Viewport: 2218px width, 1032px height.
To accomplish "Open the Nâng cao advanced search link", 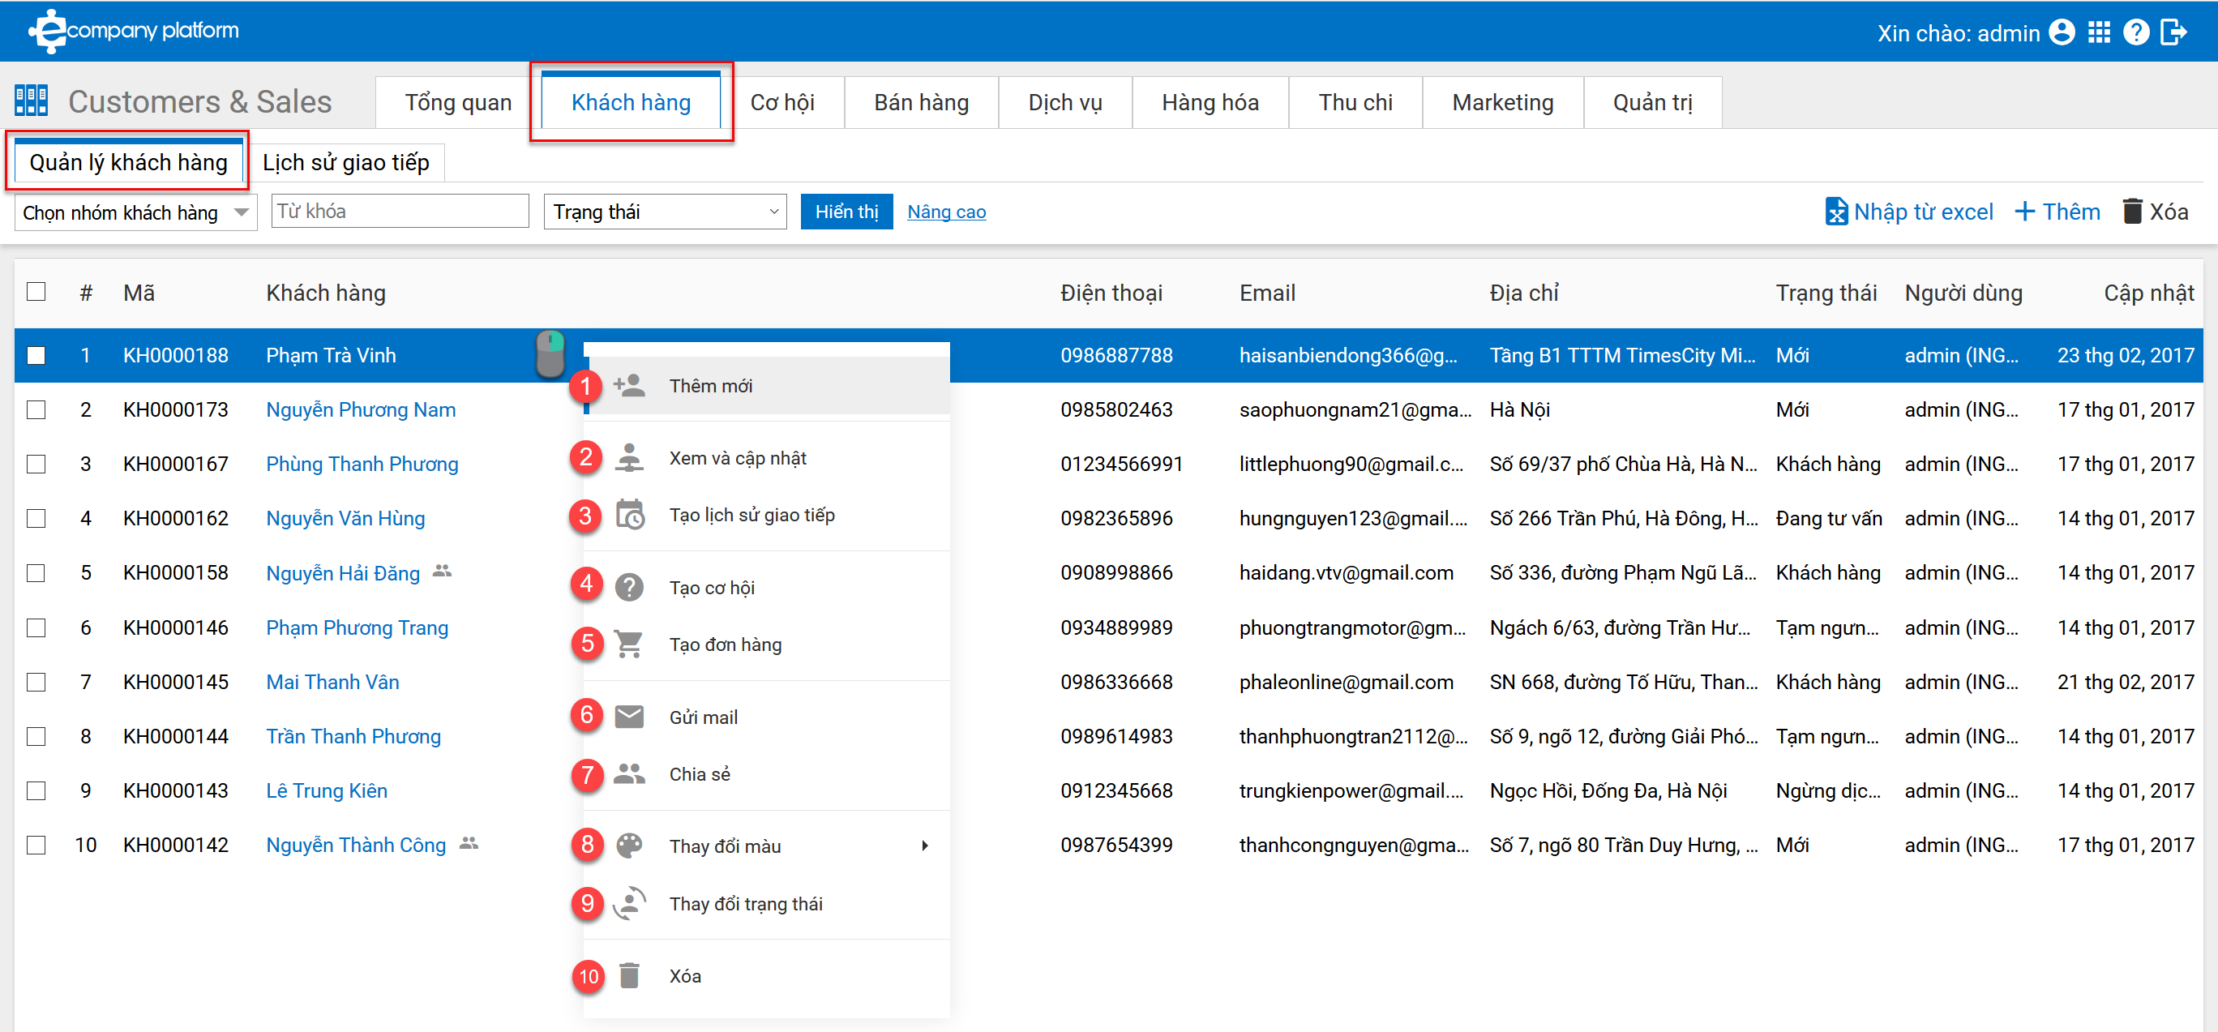I will tap(946, 212).
